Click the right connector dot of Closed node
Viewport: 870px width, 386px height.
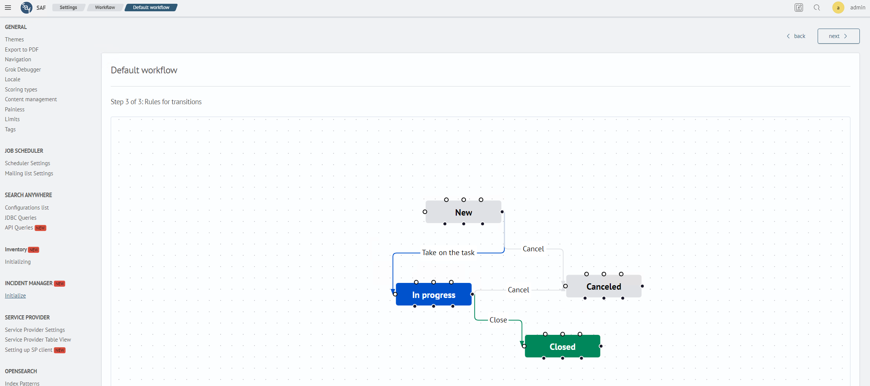tap(601, 346)
